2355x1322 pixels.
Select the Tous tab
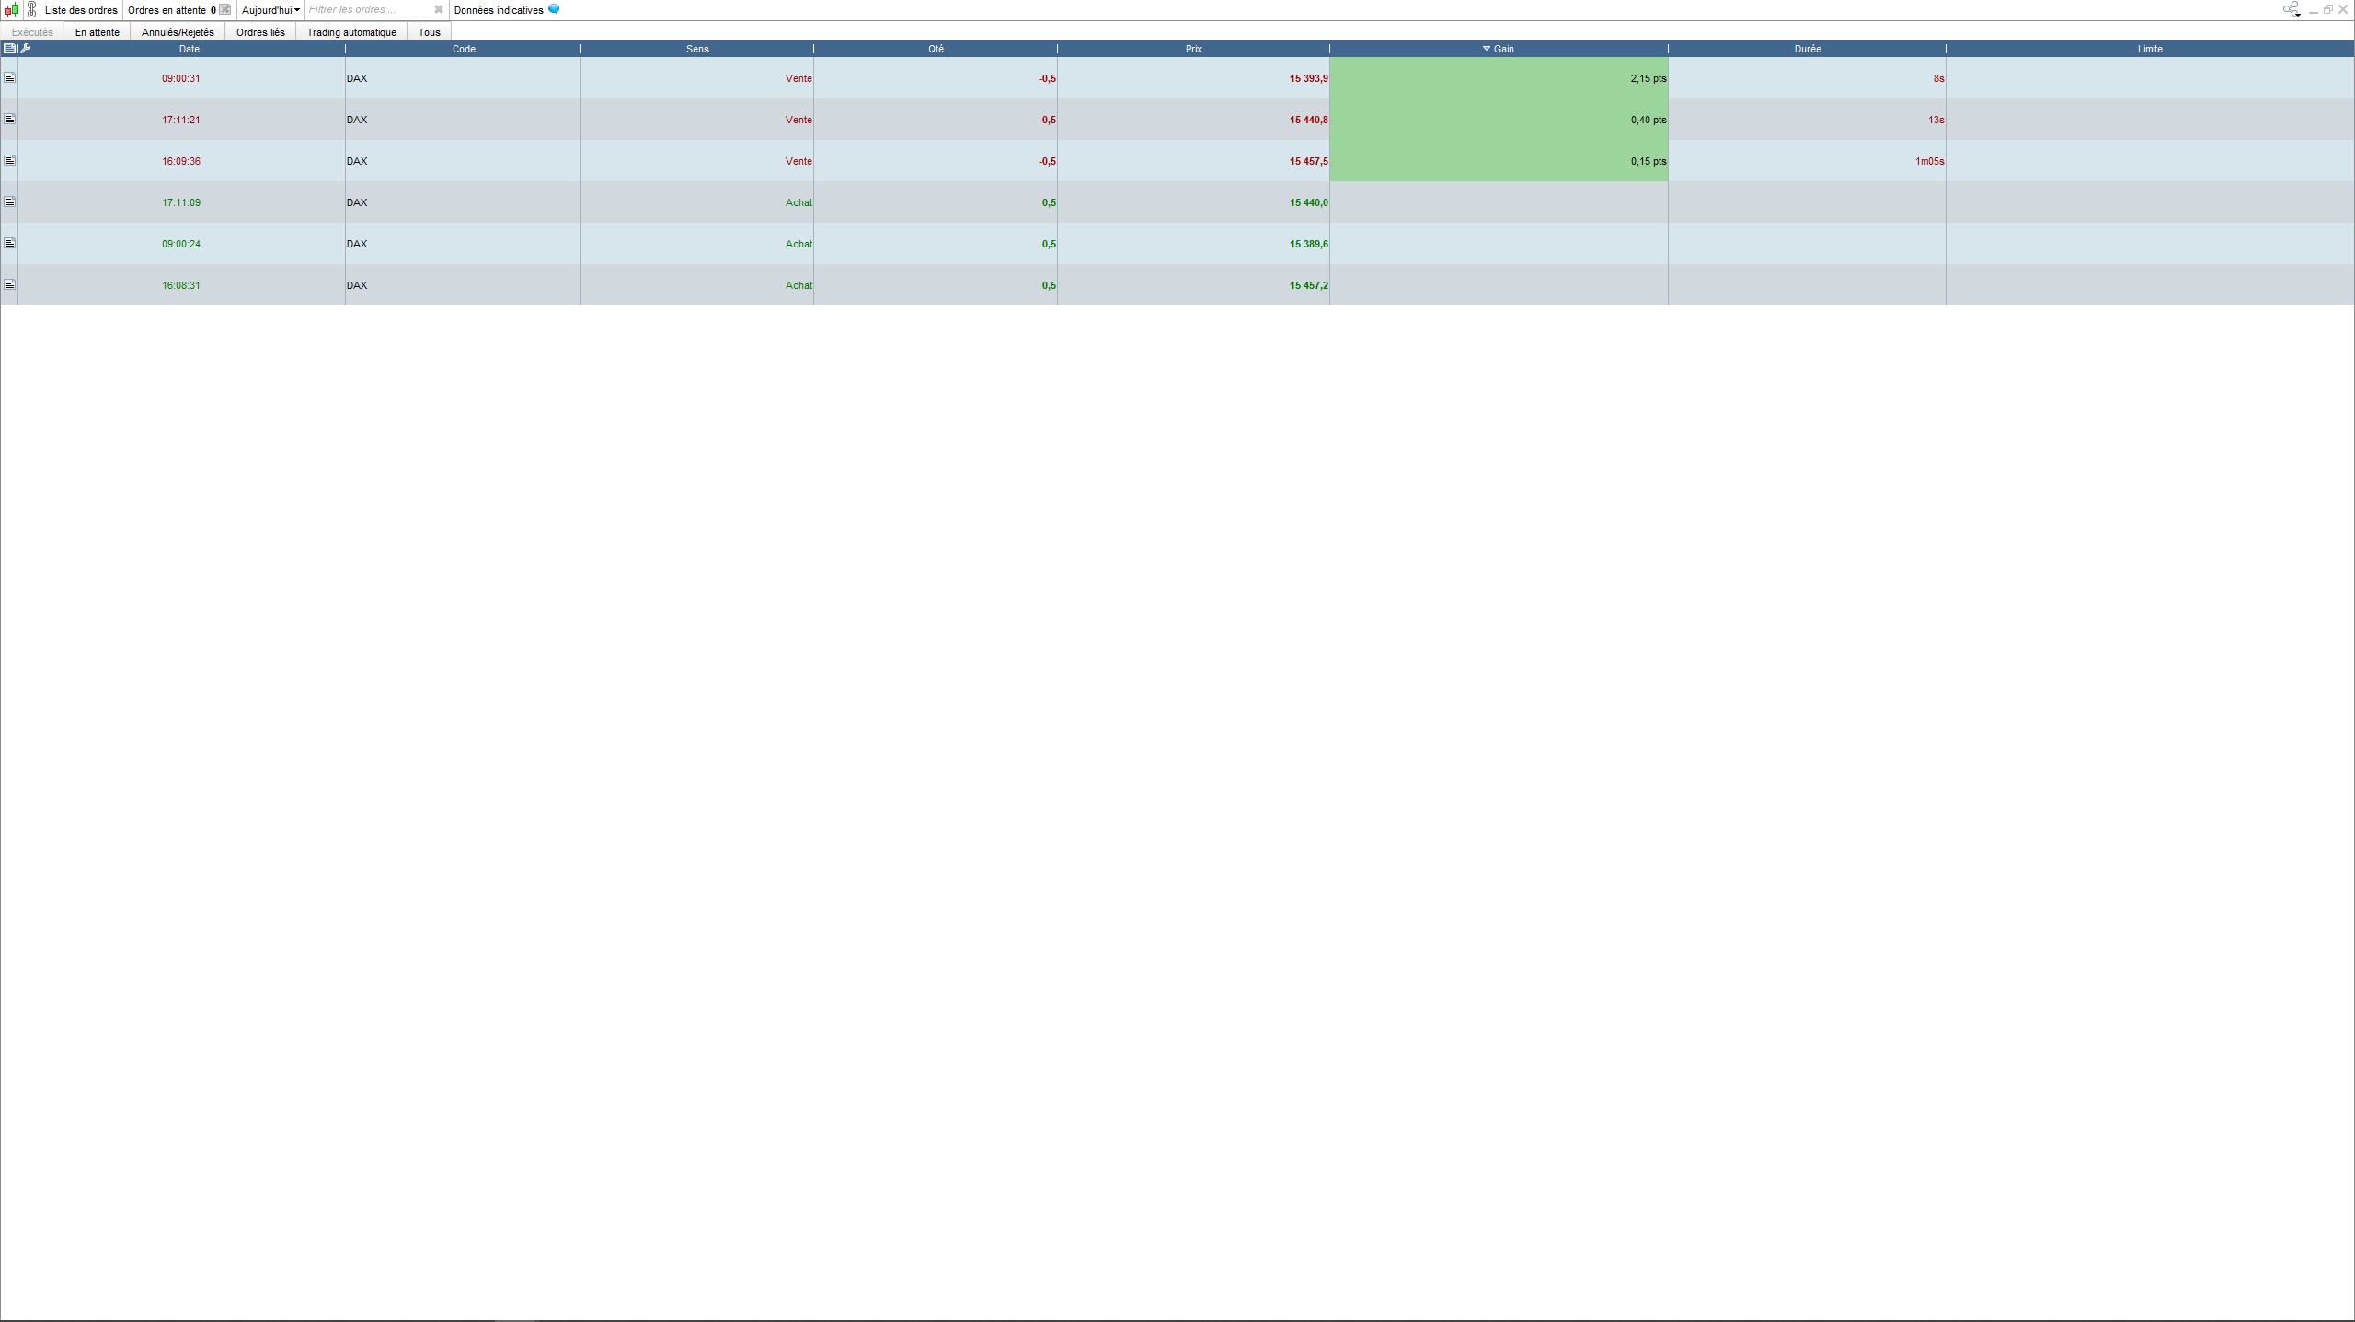pos(429,32)
